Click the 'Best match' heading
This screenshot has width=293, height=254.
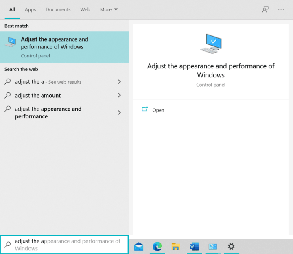coord(17,26)
